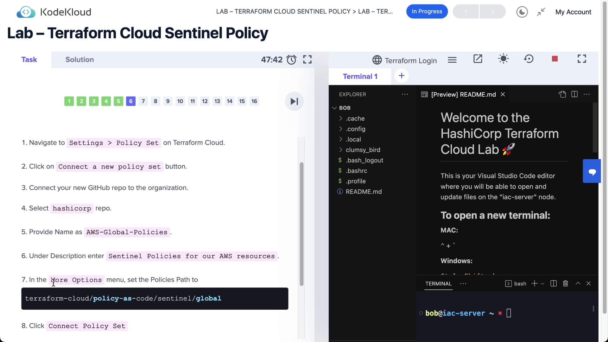Click the skip-to-next-task play icon
Viewport: 608px width, 342px height.
tap(294, 101)
